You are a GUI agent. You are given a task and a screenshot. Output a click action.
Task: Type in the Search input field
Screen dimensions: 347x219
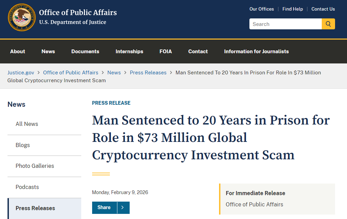[285, 24]
